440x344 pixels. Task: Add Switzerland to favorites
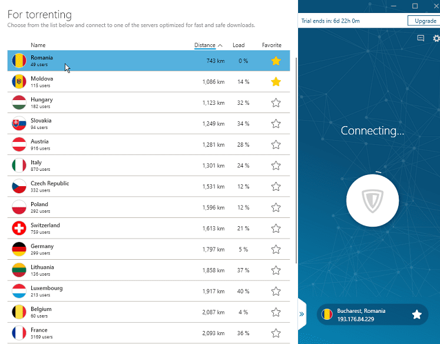pyautogui.click(x=276, y=229)
